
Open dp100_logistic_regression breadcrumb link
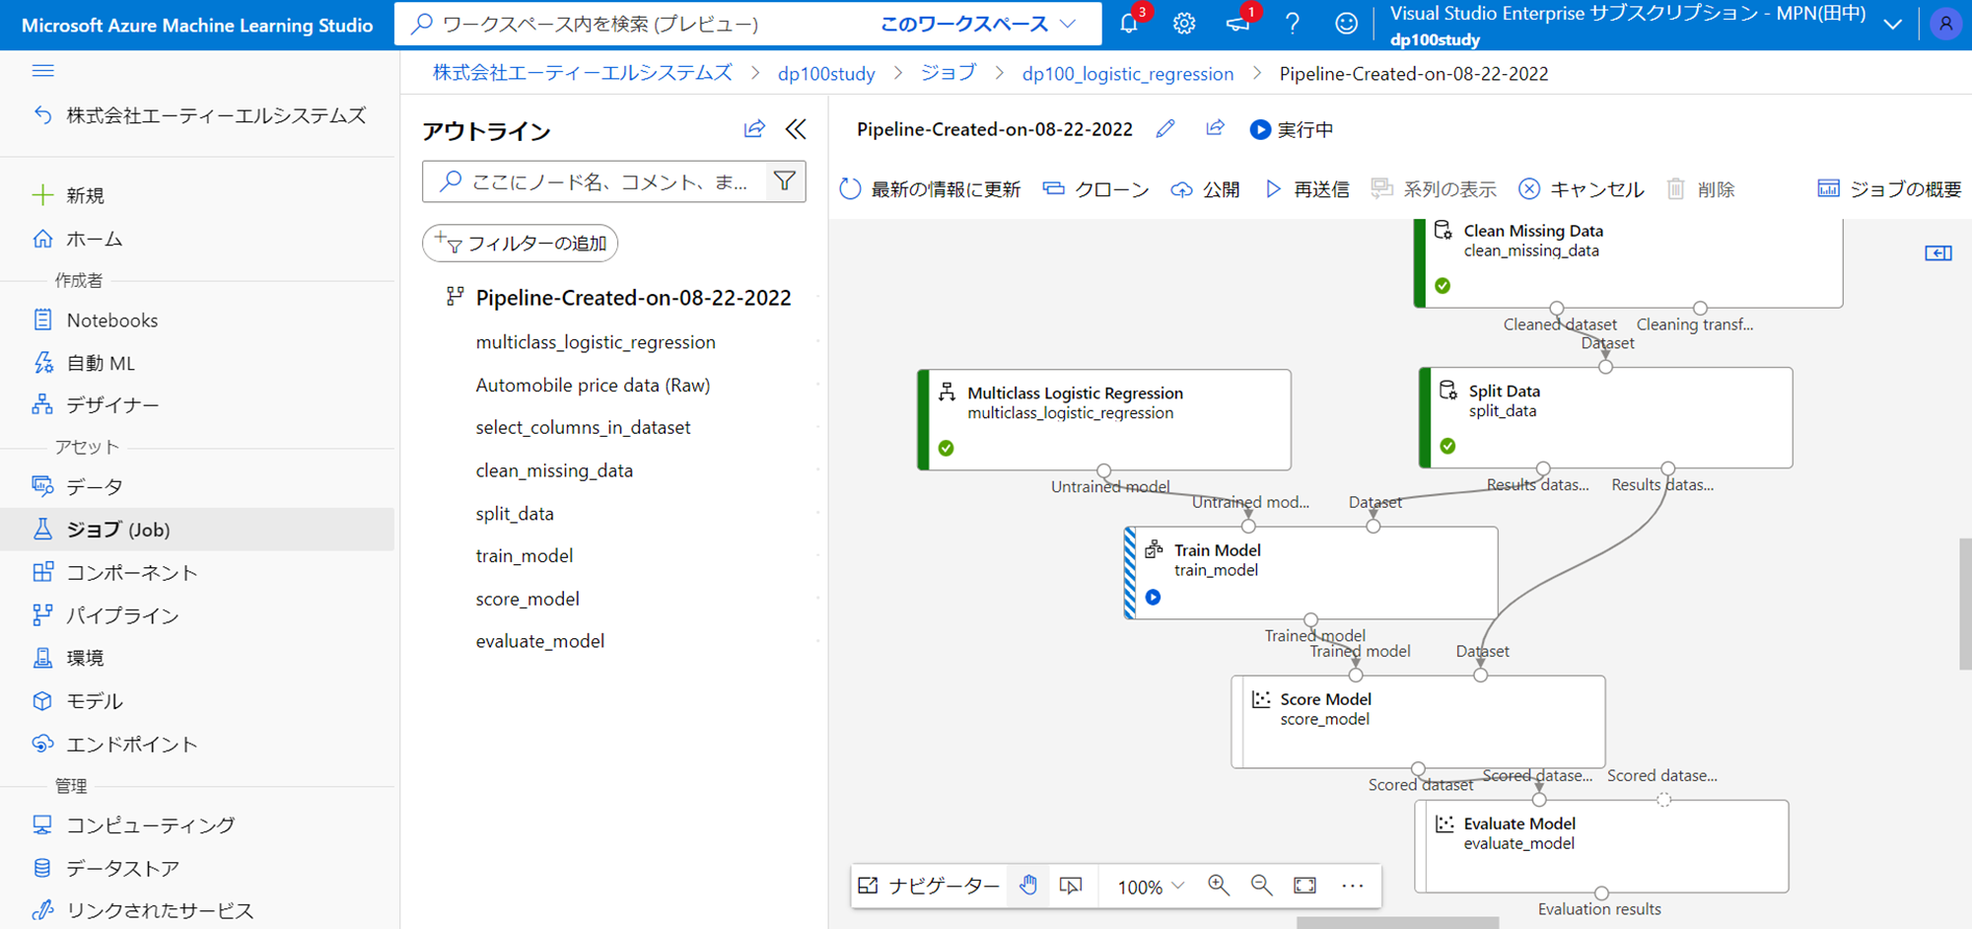[1128, 74]
